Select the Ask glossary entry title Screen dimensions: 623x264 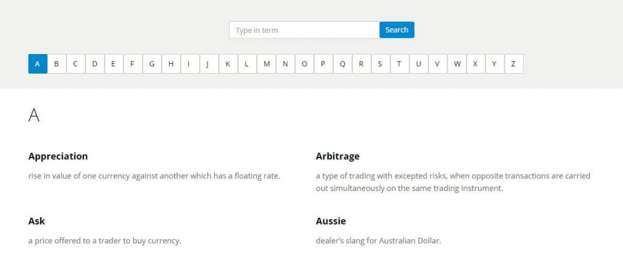[x=37, y=221]
